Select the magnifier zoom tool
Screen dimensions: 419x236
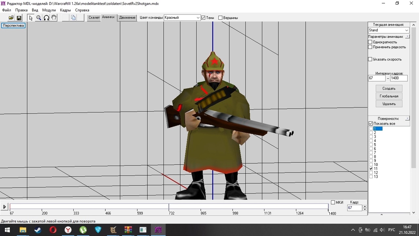pyautogui.click(x=39, y=18)
